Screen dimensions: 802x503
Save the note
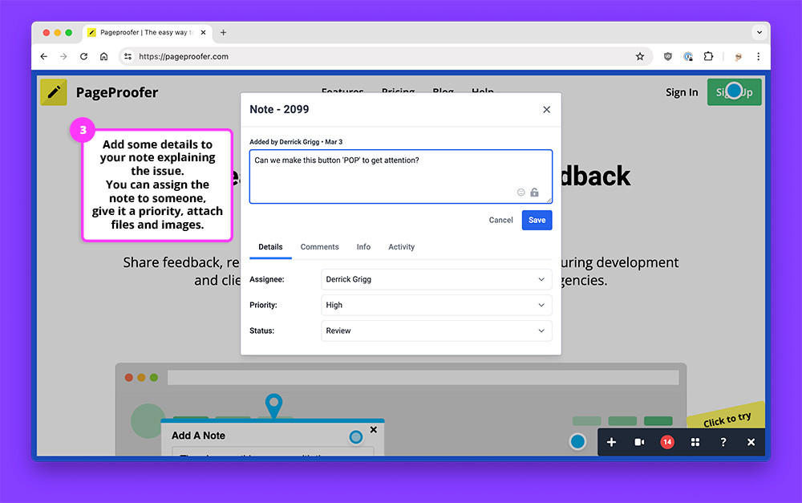(x=537, y=220)
